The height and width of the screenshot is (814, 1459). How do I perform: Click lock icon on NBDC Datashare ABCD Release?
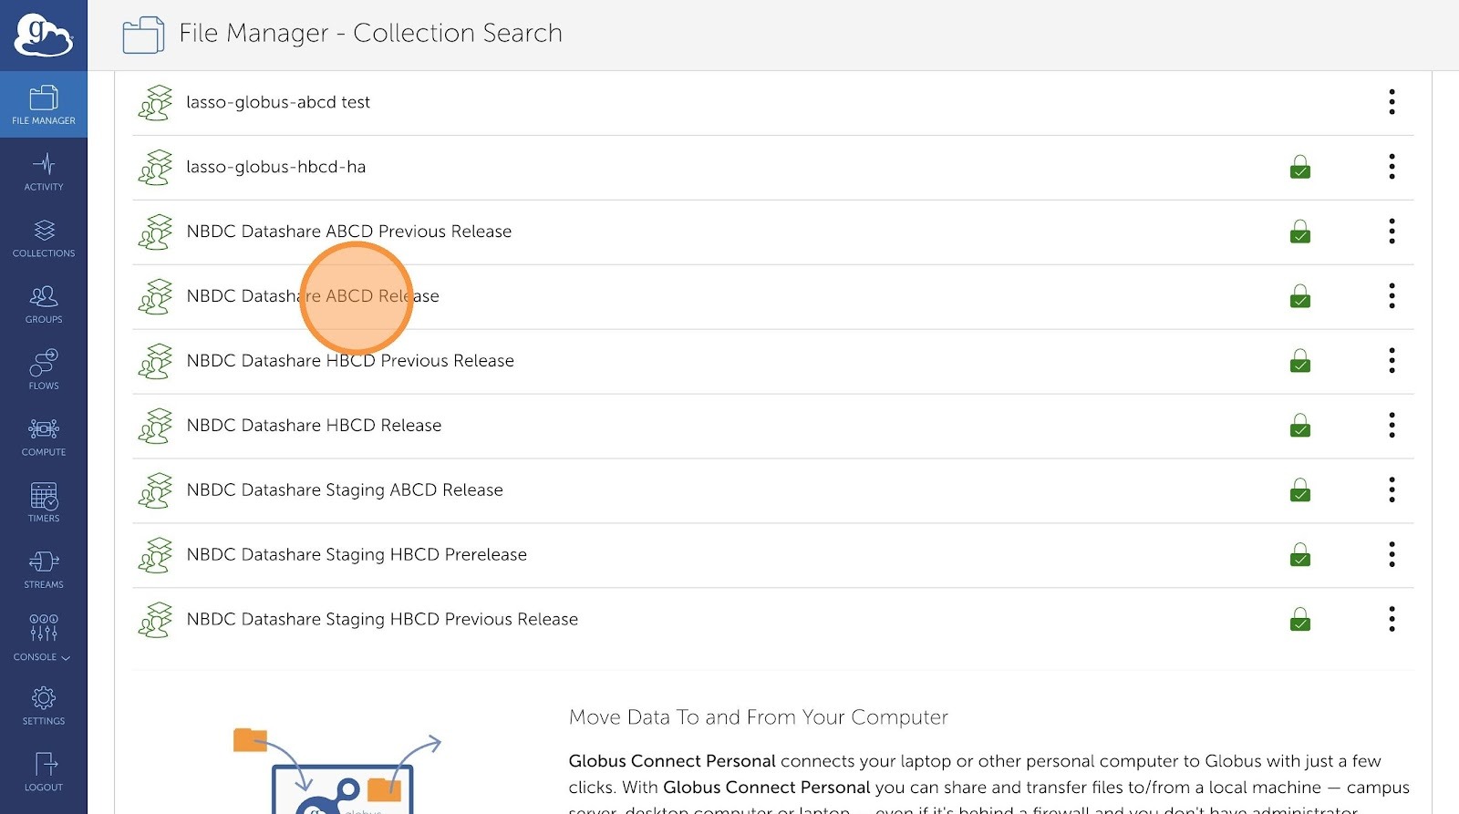[1300, 296]
